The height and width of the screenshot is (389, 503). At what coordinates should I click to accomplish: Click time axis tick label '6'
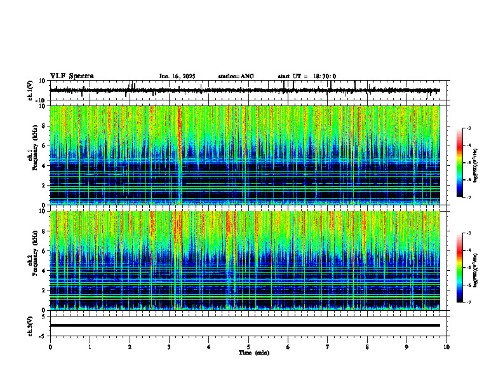tap(288, 347)
